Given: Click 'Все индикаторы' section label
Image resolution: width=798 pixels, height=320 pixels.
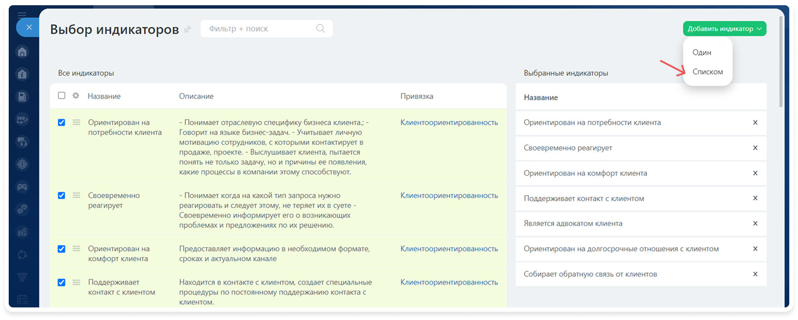Looking at the screenshot, I should (86, 73).
